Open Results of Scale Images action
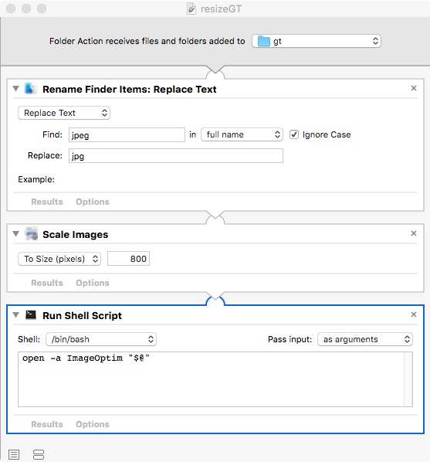Viewport: 430px width, 462px height. [x=47, y=283]
